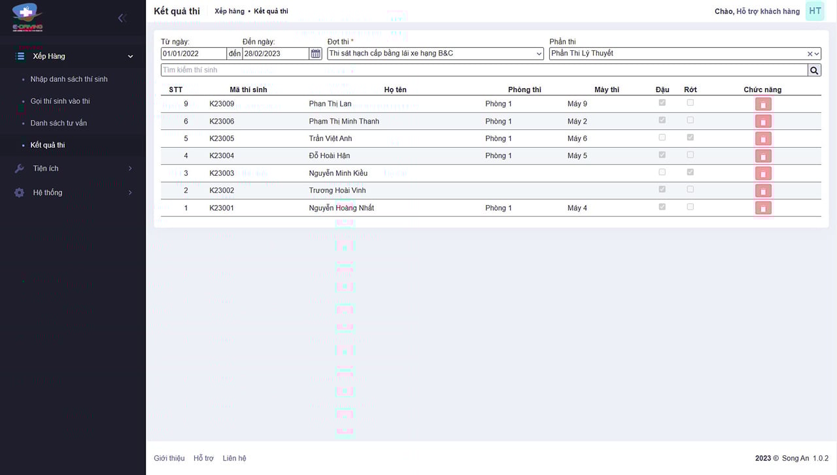This screenshot has height=475, width=837.
Task: Go to Danh sách tư vấn
Action: click(x=58, y=123)
